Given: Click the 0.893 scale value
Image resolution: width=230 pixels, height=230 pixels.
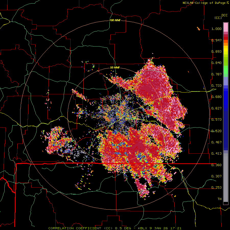Looking at the screenshot, I should point(216,51).
